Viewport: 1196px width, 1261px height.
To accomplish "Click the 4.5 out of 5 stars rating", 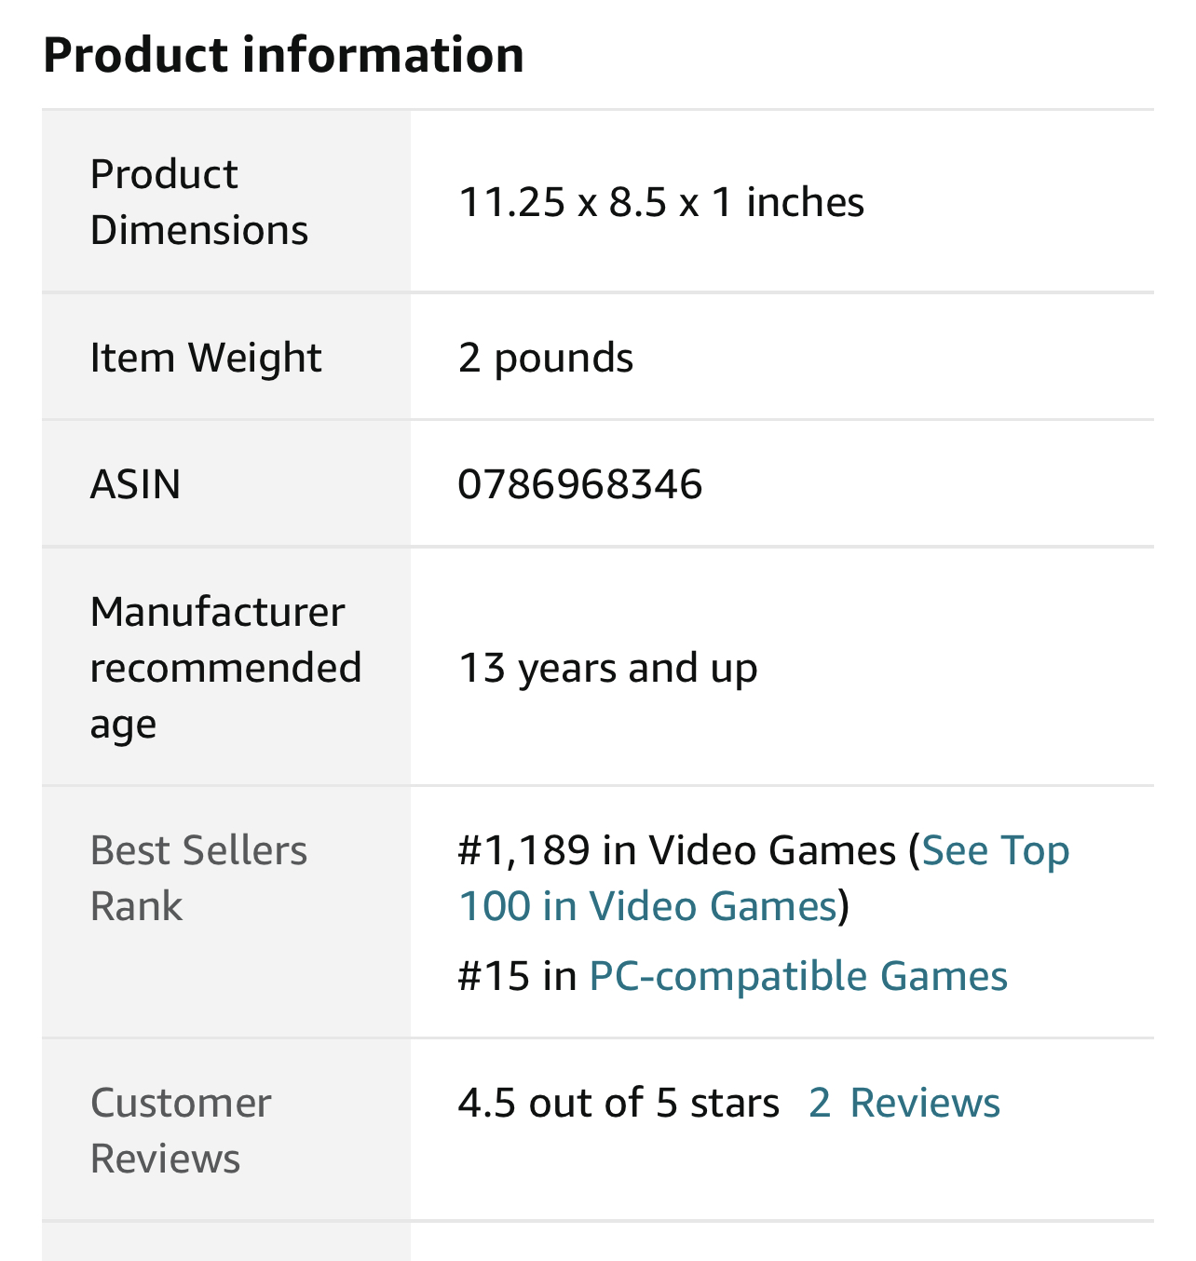I will [x=618, y=1103].
